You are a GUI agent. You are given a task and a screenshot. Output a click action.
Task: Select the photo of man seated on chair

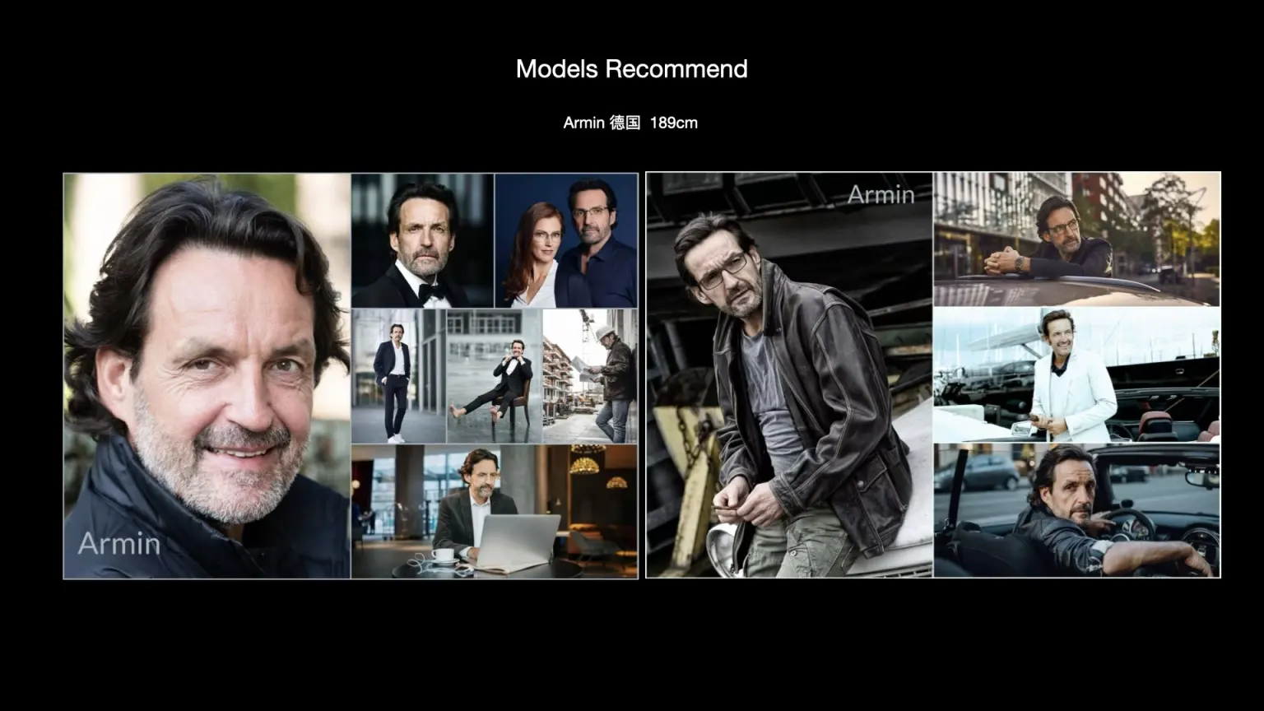(495, 376)
